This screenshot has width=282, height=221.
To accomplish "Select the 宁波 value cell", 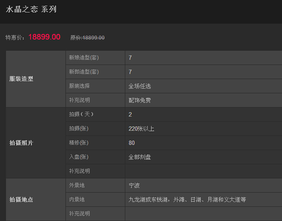I will tap(204, 185).
